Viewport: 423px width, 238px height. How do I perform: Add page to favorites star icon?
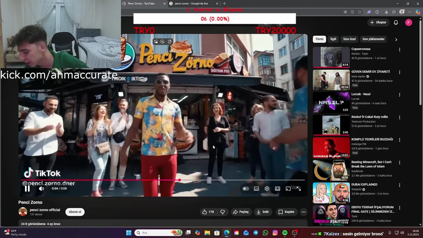pos(360,12)
